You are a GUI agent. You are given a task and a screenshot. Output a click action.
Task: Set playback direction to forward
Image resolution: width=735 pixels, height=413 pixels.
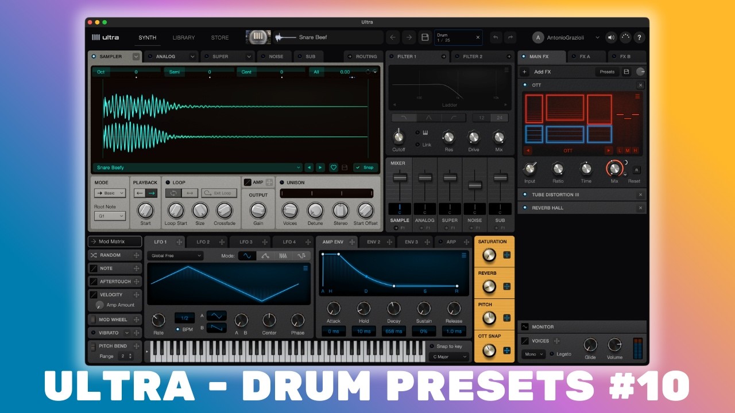tap(152, 193)
